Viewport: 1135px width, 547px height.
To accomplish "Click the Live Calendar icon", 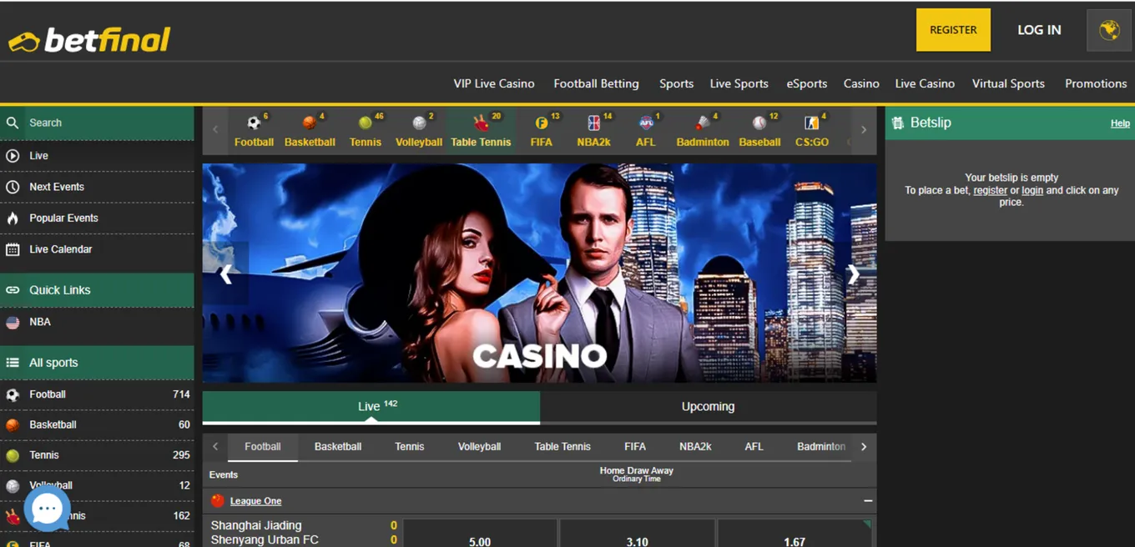I will 13,249.
